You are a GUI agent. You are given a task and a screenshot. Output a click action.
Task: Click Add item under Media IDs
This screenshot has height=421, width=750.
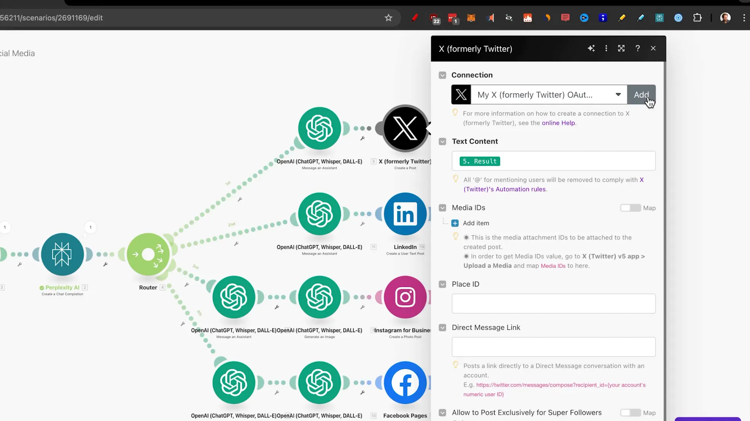[470, 223]
